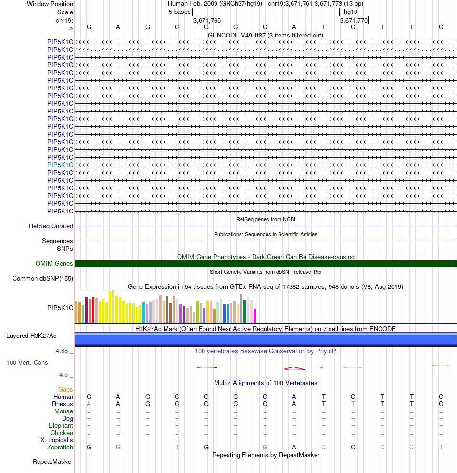Image resolution: width=457 pixels, height=473 pixels.
Task: Click the OMIM Genes side label
Action: click(x=54, y=263)
